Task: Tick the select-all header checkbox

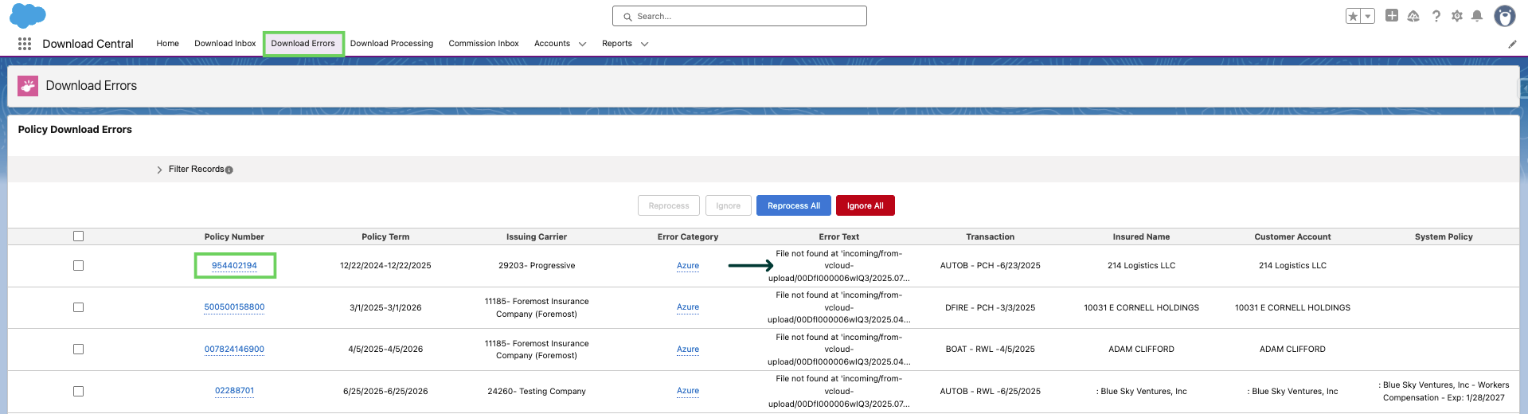Action: click(x=78, y=236)
